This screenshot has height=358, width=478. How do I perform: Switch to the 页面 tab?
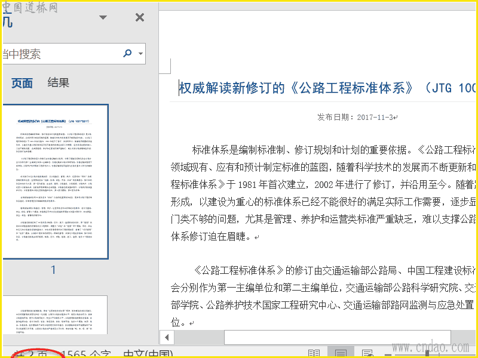(22, 83)
